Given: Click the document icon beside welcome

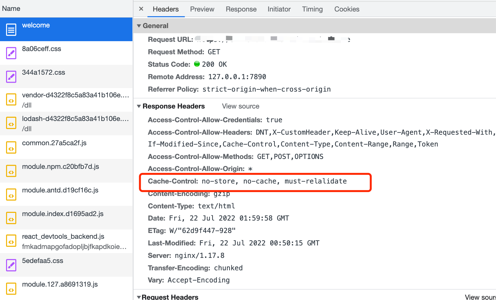Looking at the screenshot, I should click(x=11, y=30).
